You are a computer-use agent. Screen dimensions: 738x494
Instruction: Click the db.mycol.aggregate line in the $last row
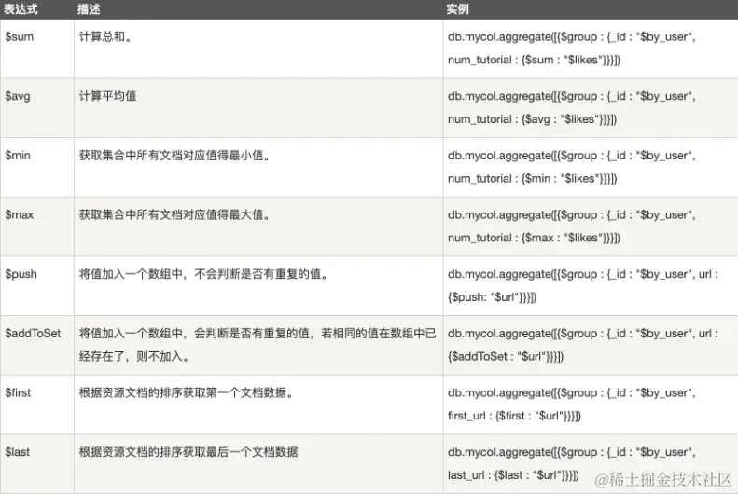click(572, 452)
